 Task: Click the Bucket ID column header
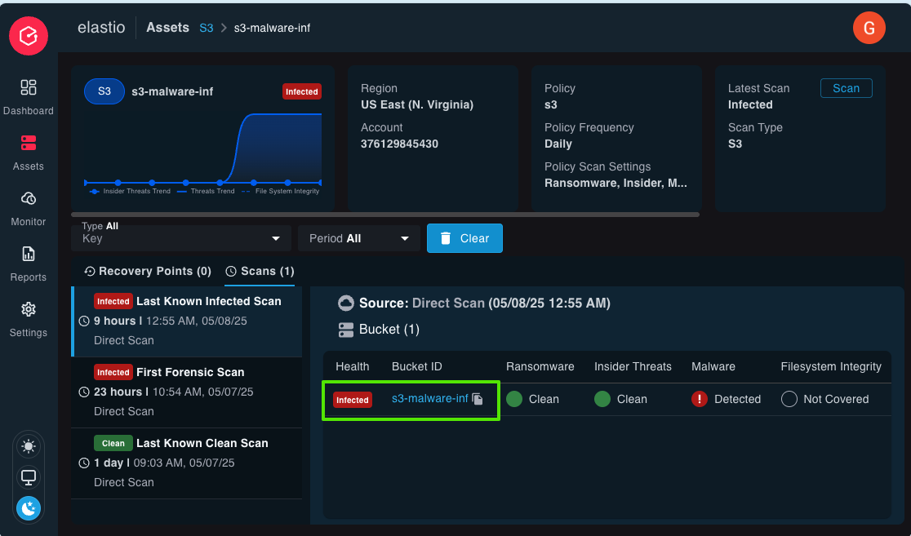pyautogui.click(x=416, y=366)
